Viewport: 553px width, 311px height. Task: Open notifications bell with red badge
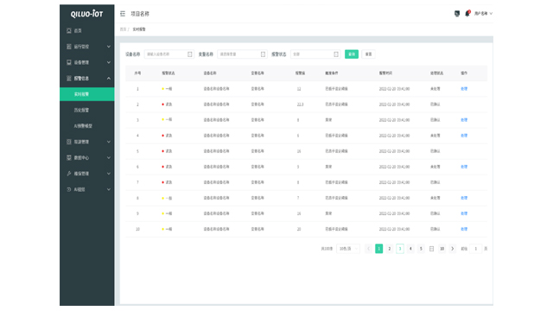click(467, 14)
